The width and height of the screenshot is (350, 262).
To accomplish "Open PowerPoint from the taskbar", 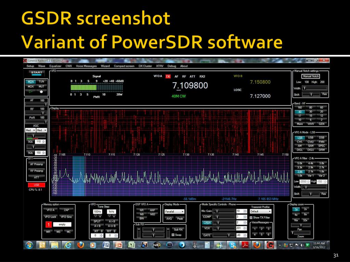I will (x=119, y=245).
